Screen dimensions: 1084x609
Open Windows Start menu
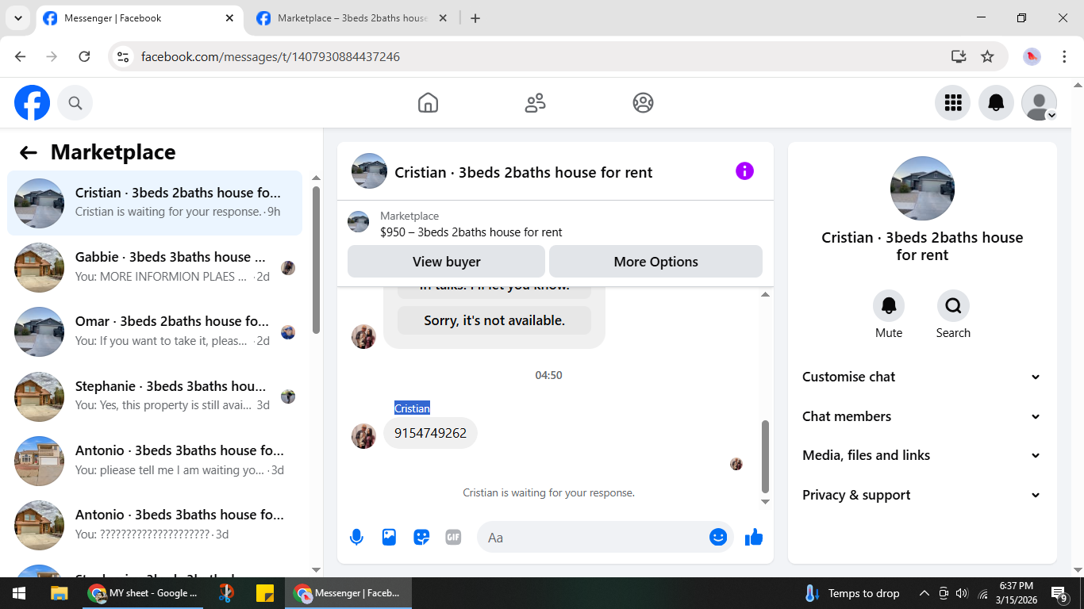tap(19, 593)
